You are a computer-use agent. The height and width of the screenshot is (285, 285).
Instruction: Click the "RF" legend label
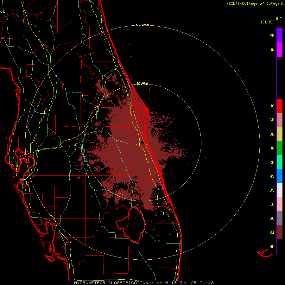pos(272,36)
